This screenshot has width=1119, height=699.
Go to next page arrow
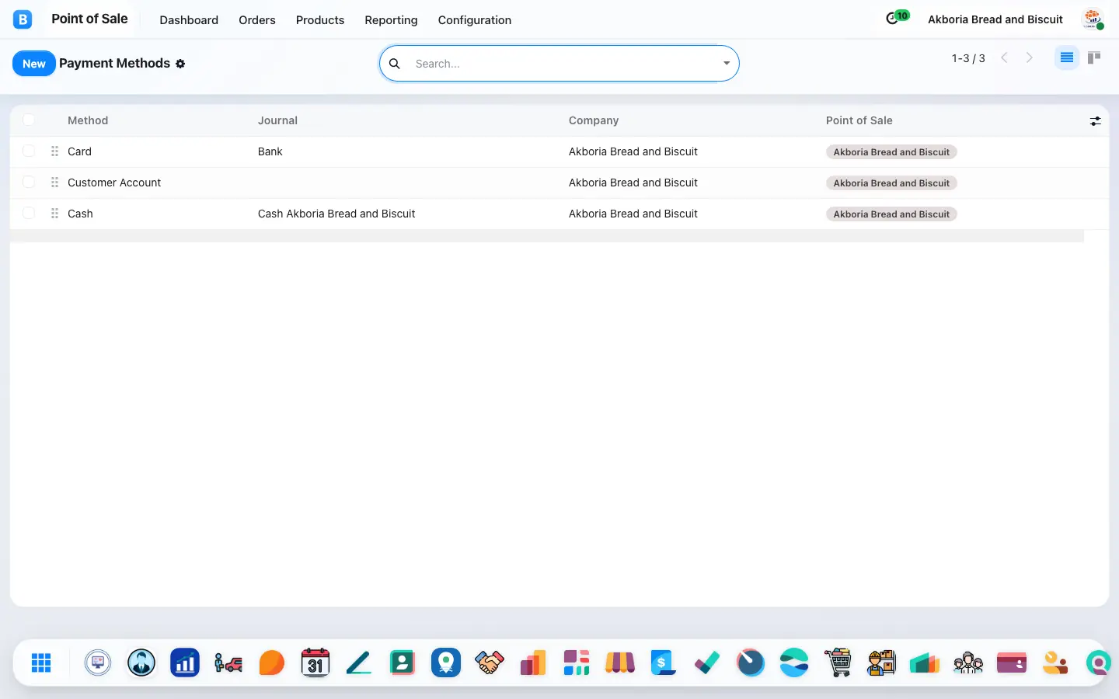tap(1030, 57)
